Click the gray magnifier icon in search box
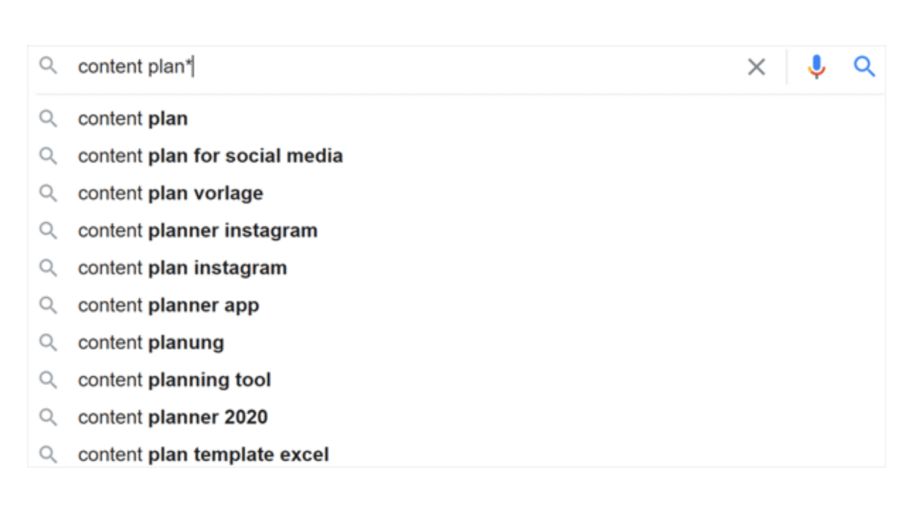 (x=48, y=66)
